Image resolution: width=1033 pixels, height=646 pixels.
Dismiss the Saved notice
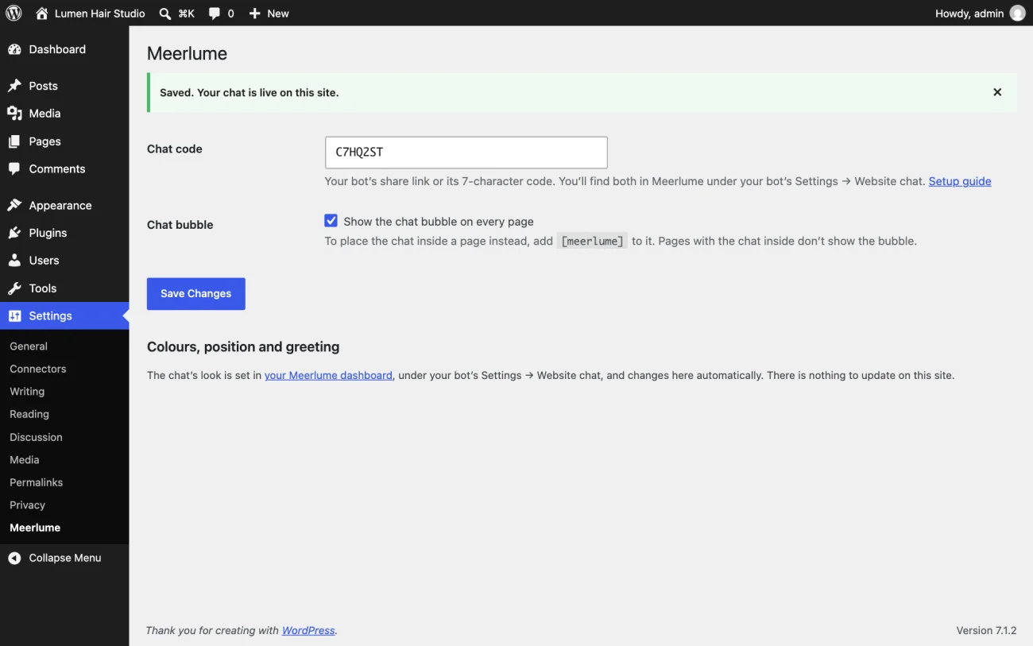coord(997,92)
